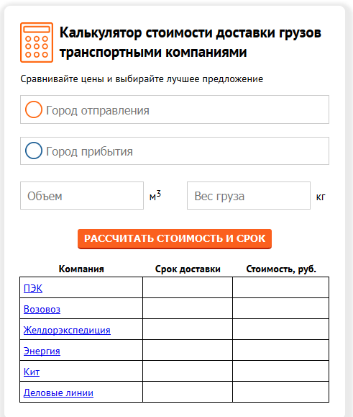Click the Стоимость, руб. column header
The image size is (353, 417).
(281, 269)
